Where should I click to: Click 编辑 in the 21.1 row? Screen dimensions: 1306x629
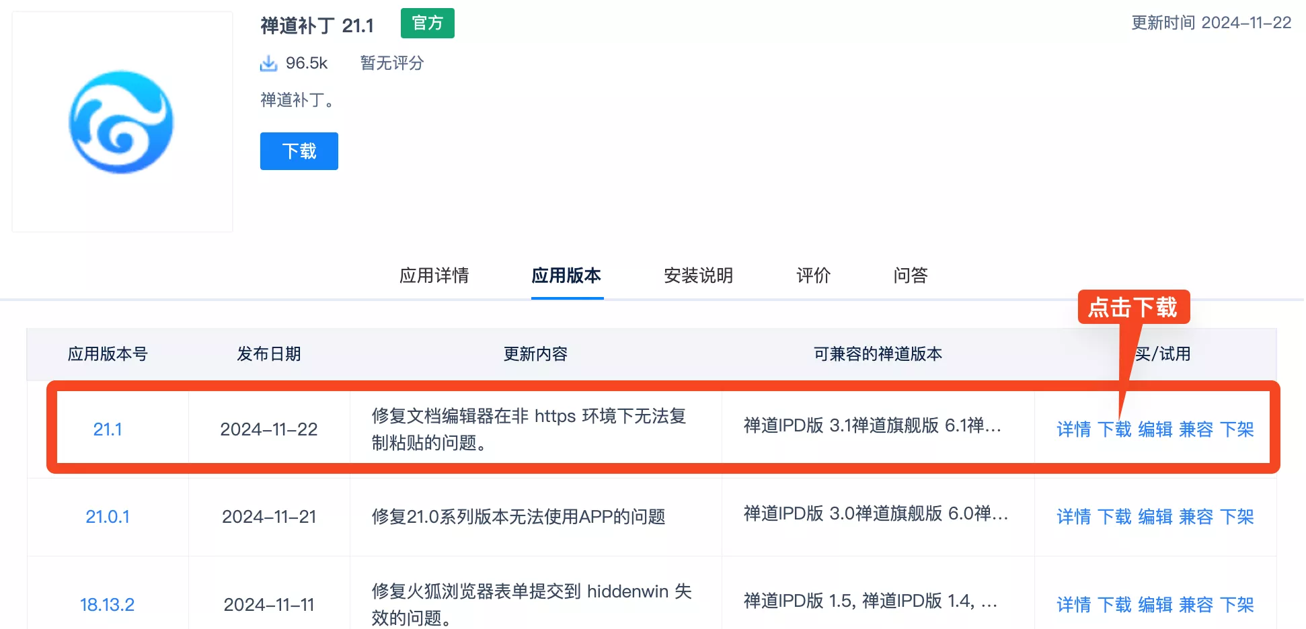point(1155,429)
